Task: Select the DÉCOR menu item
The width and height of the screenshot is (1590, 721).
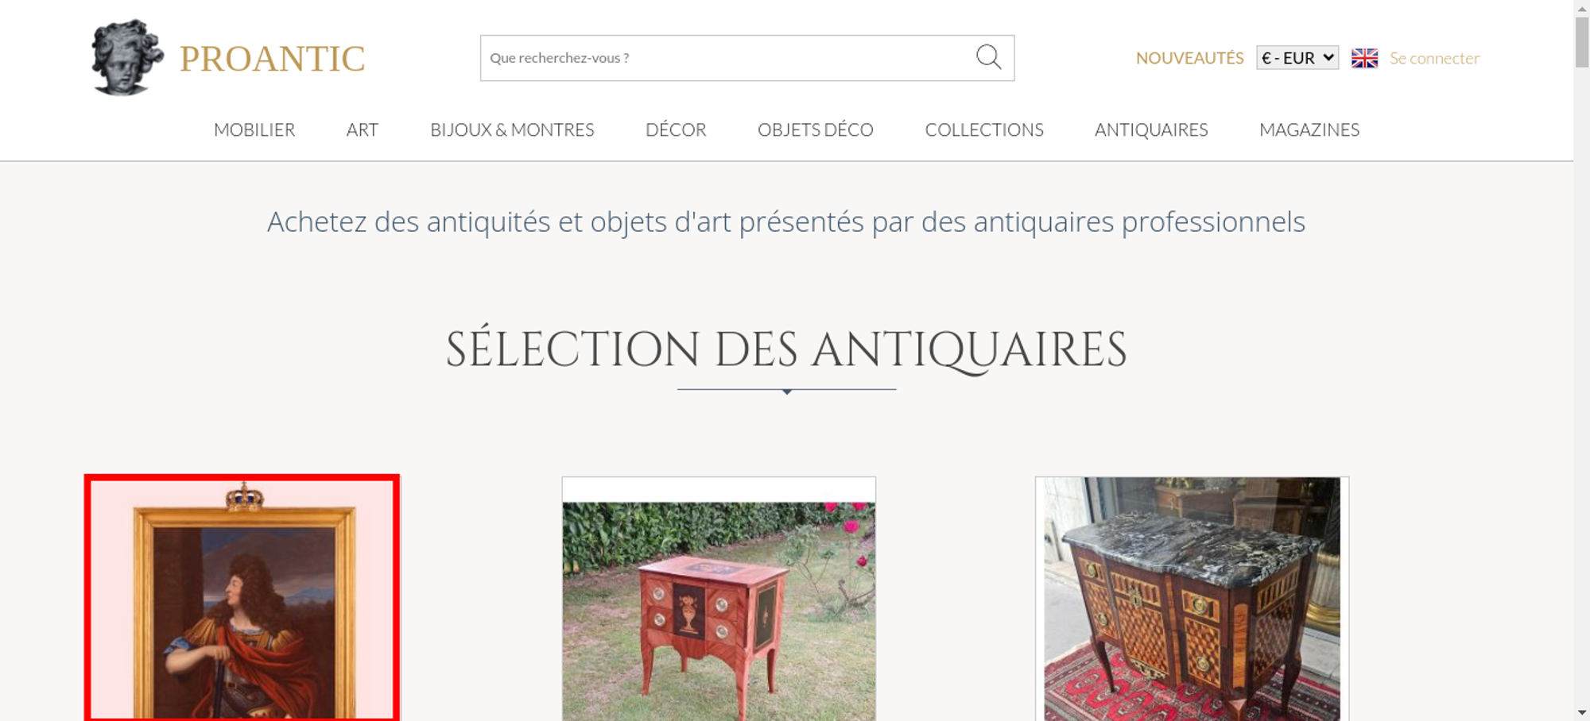Action: click(676, 129)
